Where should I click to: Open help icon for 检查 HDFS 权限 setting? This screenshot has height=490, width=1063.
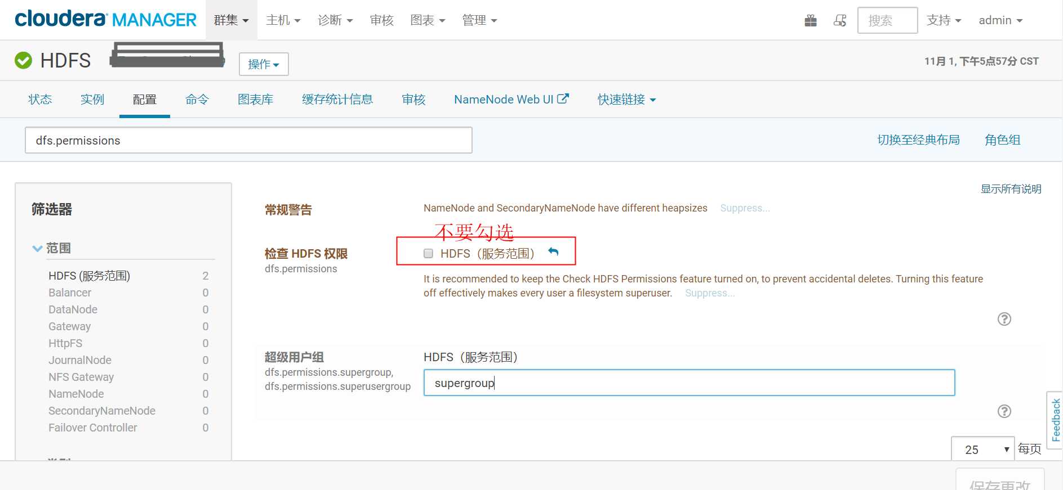coord(1004,319)
